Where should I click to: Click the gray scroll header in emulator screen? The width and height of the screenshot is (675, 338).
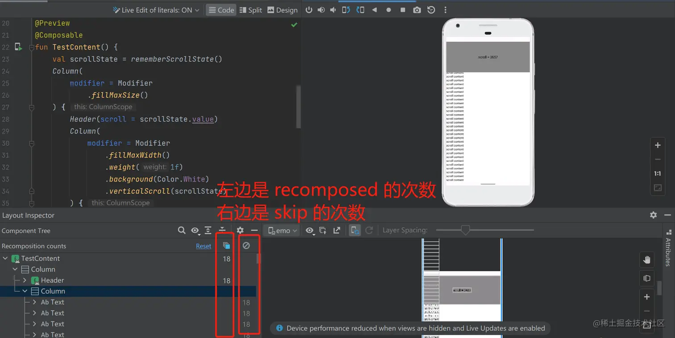[x=488, y=57]
